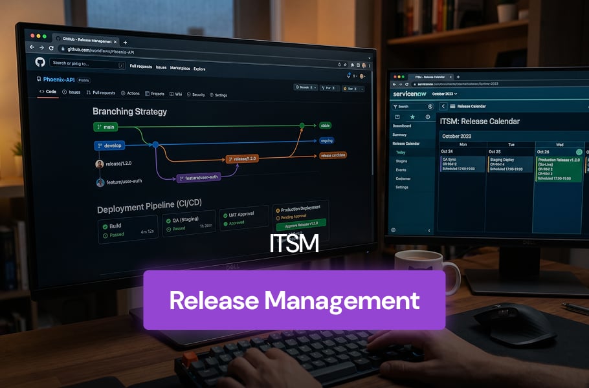Image resolution: width=589 pixels, height=388 pixels.
Task: Click the GitHub page vertical scrollbar
Action: click(372, 124)
